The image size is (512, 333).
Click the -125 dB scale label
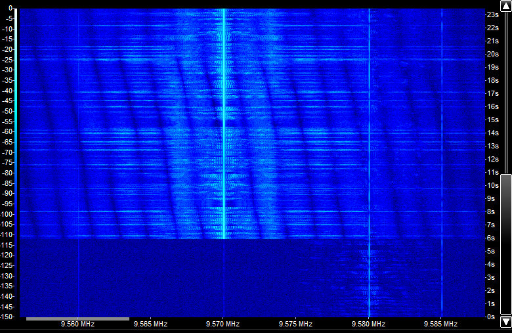7,266
